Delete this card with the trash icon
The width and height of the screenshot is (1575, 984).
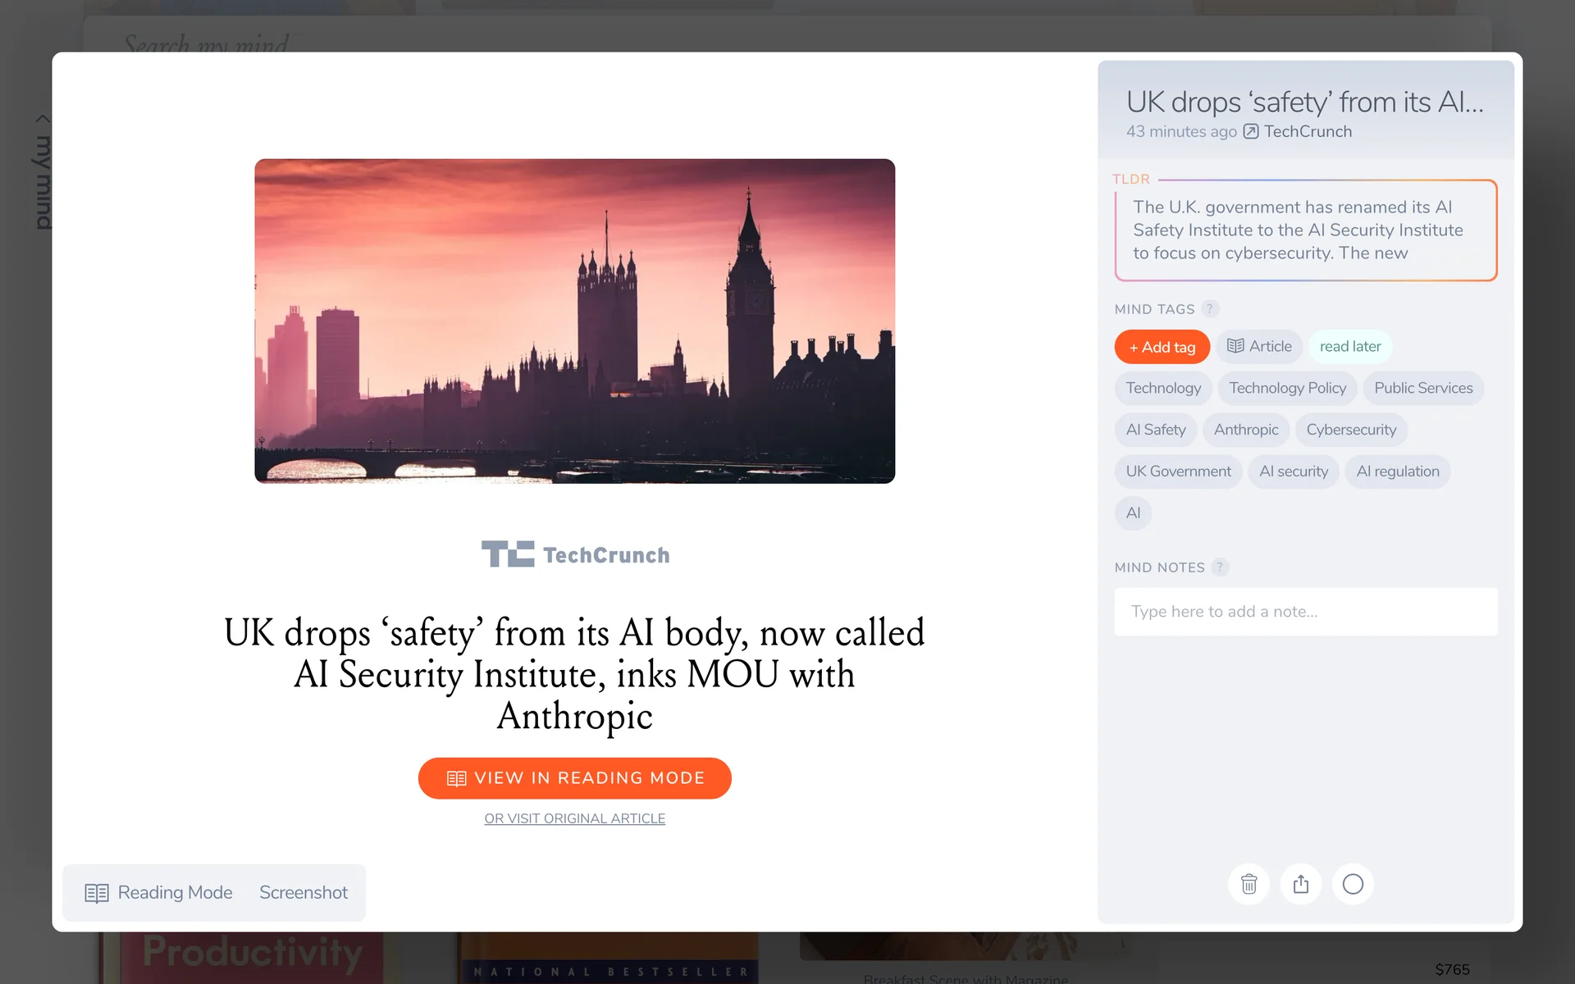(1249, 884)
